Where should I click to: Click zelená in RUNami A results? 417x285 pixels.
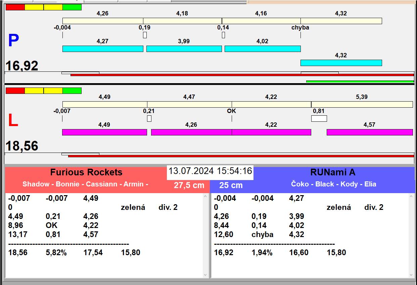tap(339, 207)
